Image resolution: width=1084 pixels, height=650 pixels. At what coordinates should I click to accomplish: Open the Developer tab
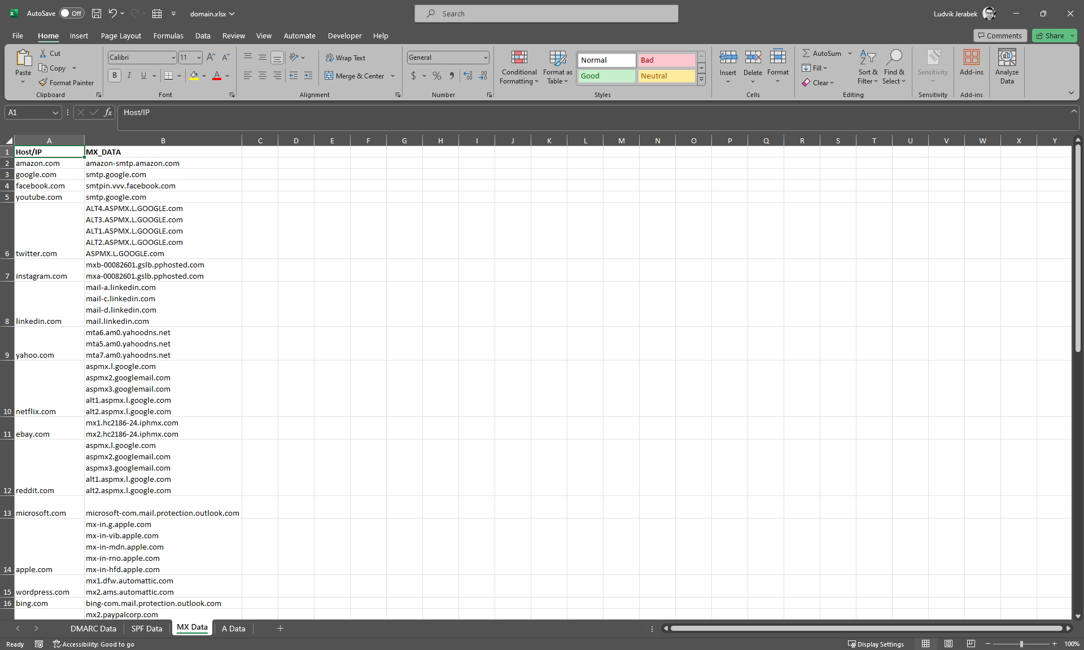click(344, 36)
